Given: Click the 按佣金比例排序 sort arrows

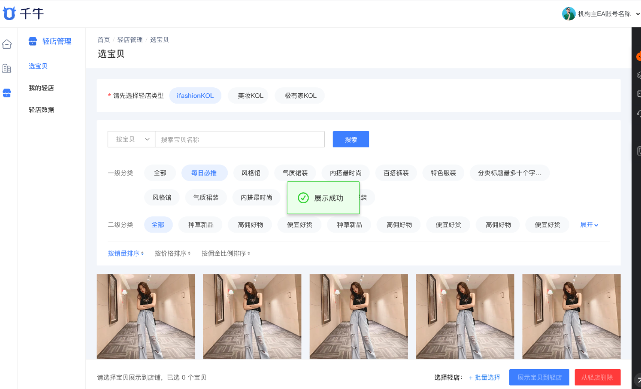Looking at the screenshot, I should tap(249, 253).
